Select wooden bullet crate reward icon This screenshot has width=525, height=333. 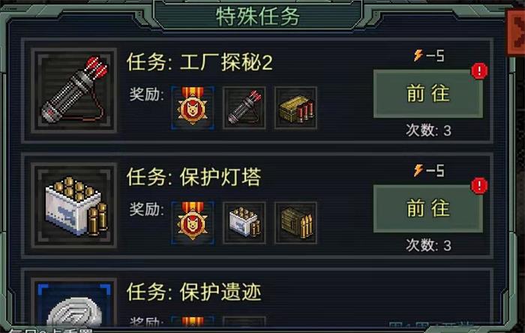[295, 223]
